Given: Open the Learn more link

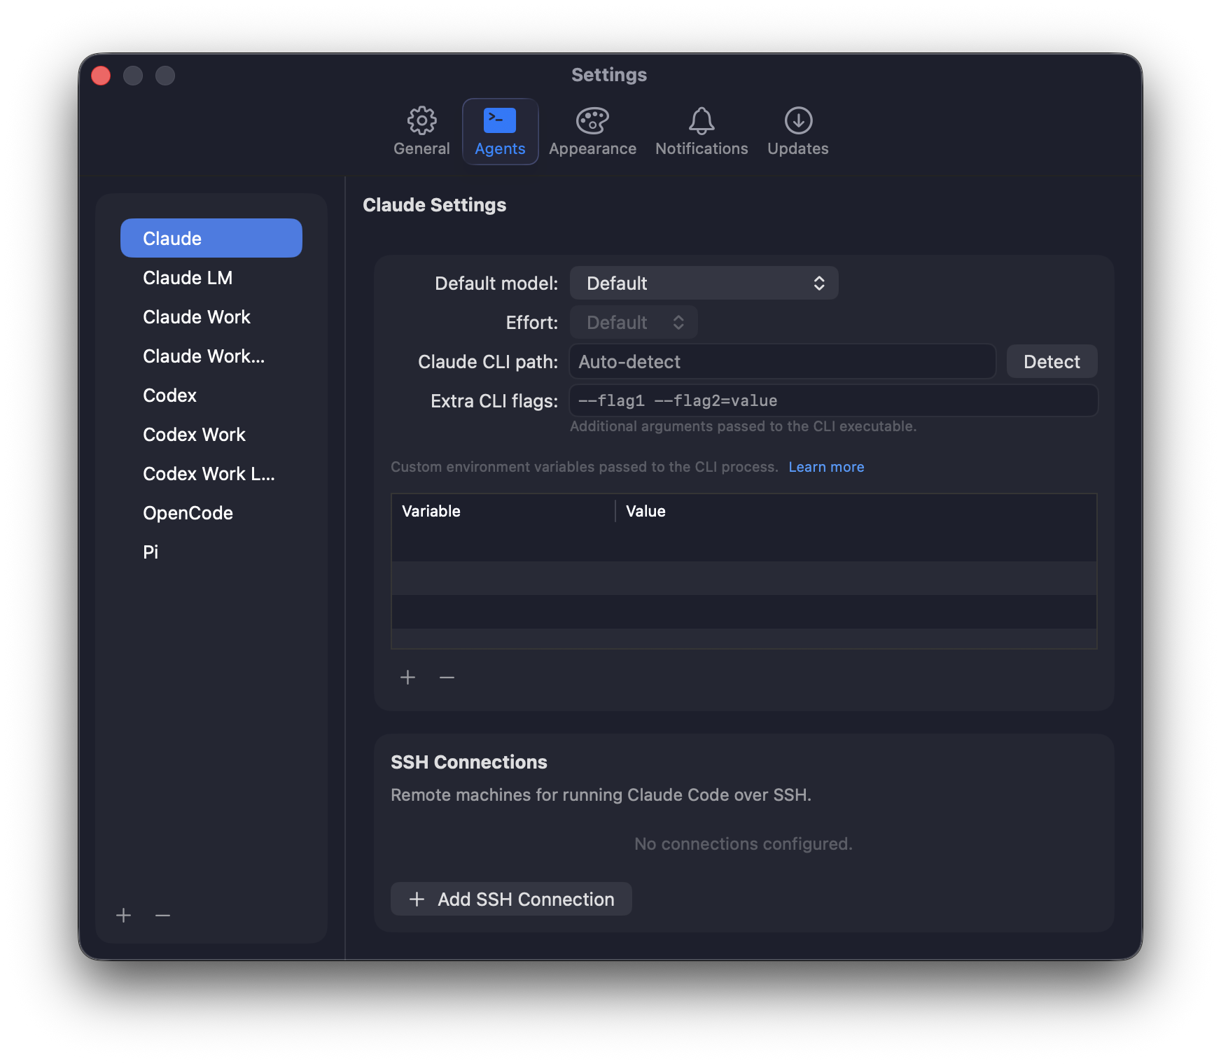Looking at the screenshot, I should [826, 466].
